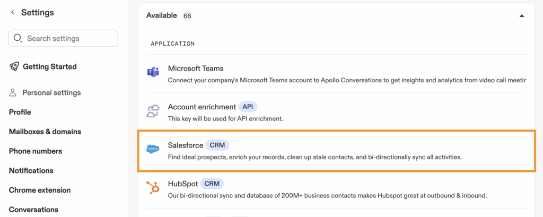Click the Microsoft Teams logo icon

point(153,73)
